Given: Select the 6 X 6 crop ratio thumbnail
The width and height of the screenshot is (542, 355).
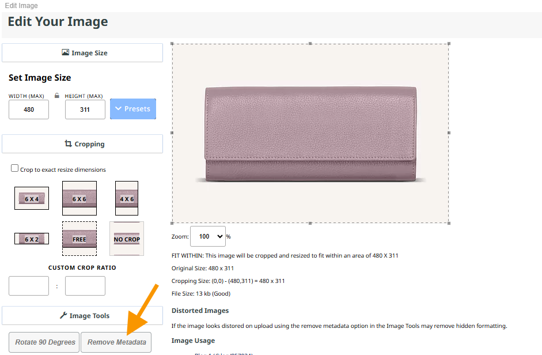Looking at the screenshot, I should pos(79,198).
